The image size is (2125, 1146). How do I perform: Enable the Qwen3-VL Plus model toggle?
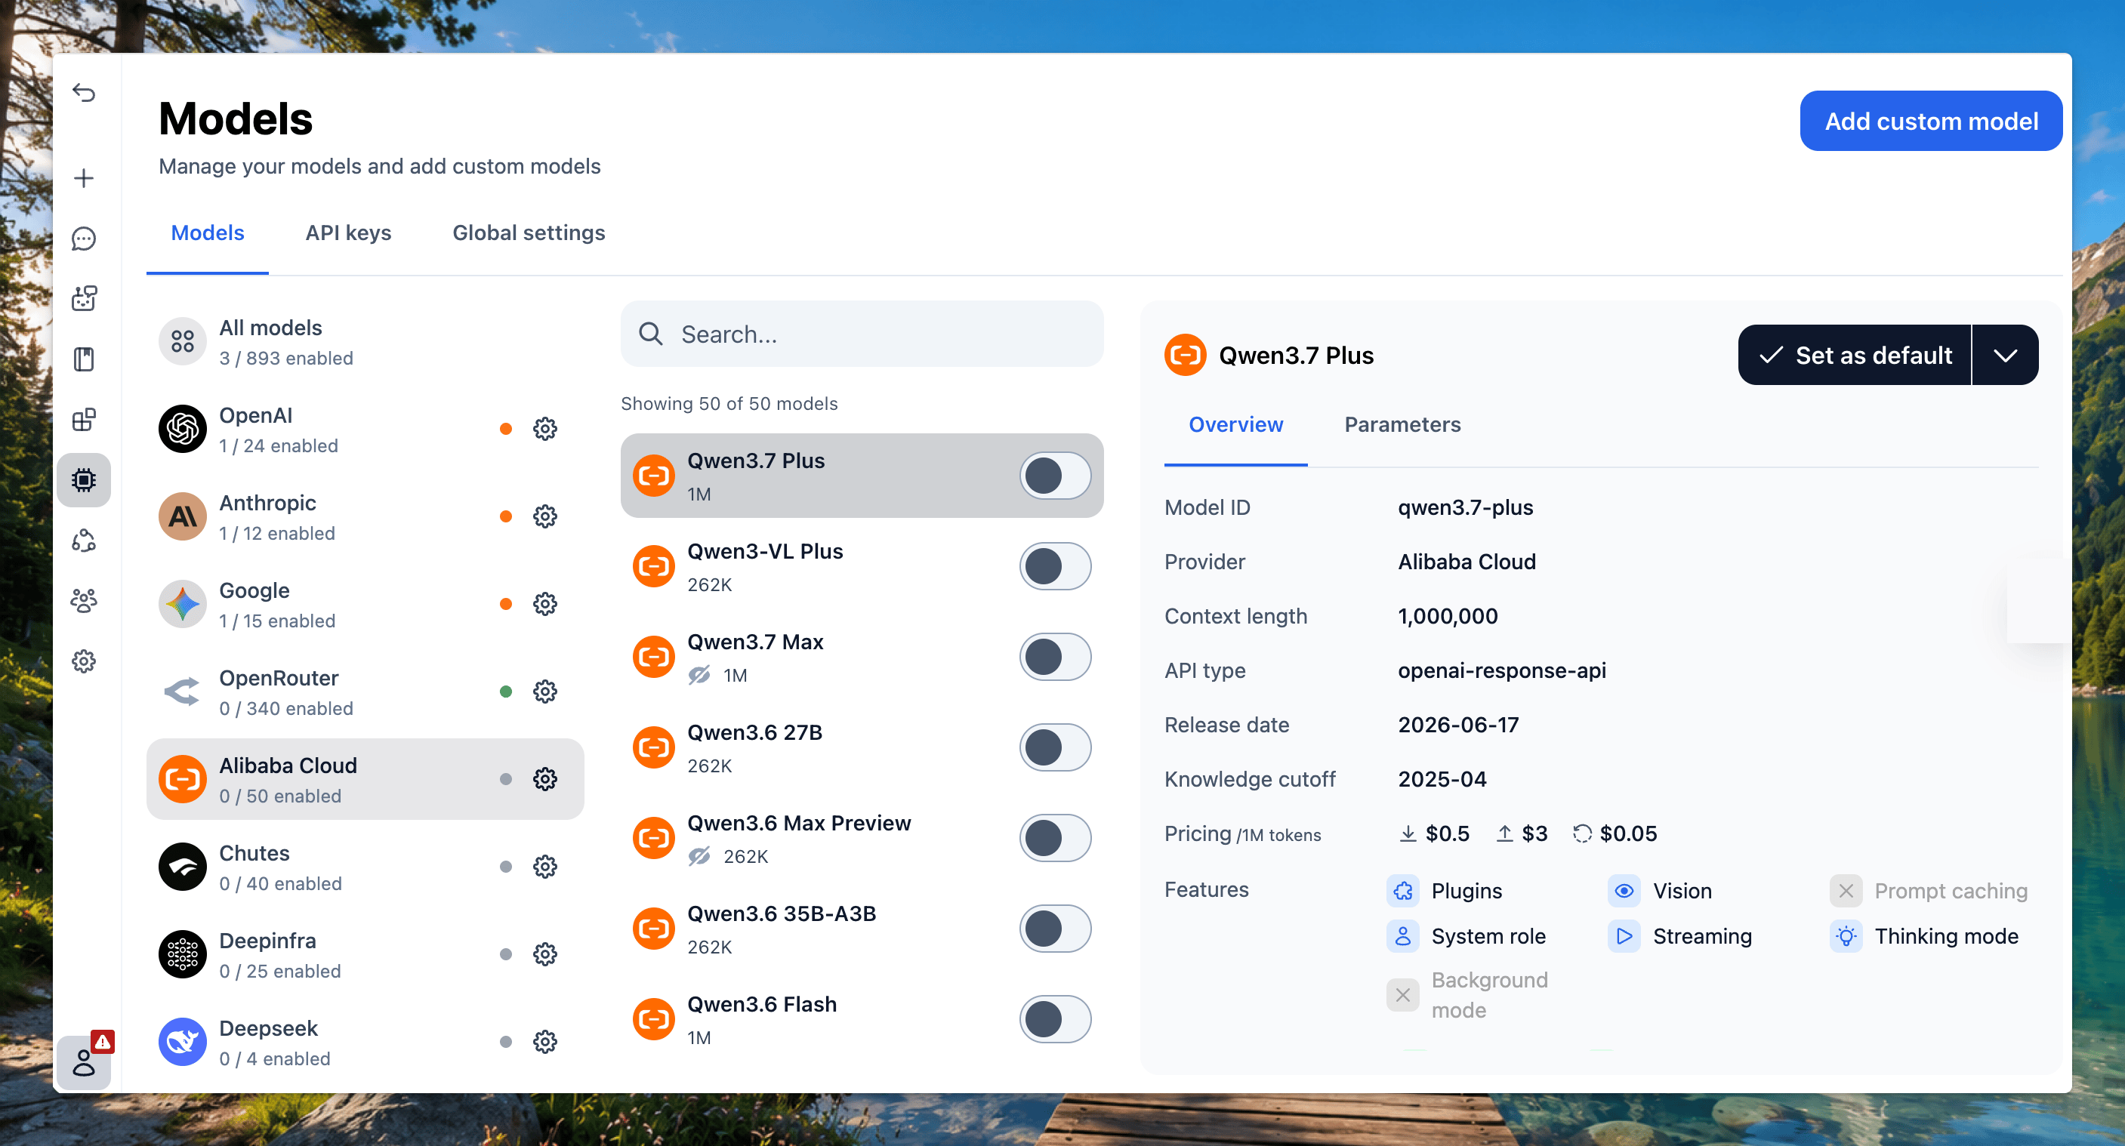click(x=1055, y=566)
